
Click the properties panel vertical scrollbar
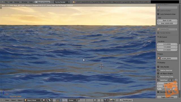pyautogui.click(x=180, y=67)
